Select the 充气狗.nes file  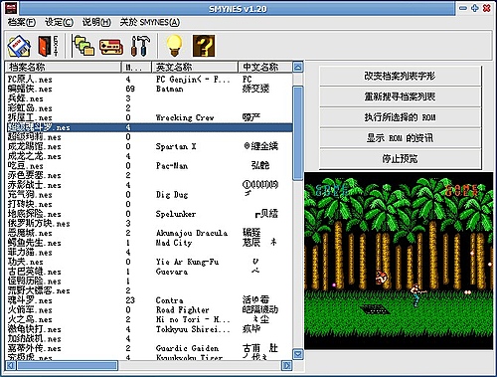[x=30, y=195]
